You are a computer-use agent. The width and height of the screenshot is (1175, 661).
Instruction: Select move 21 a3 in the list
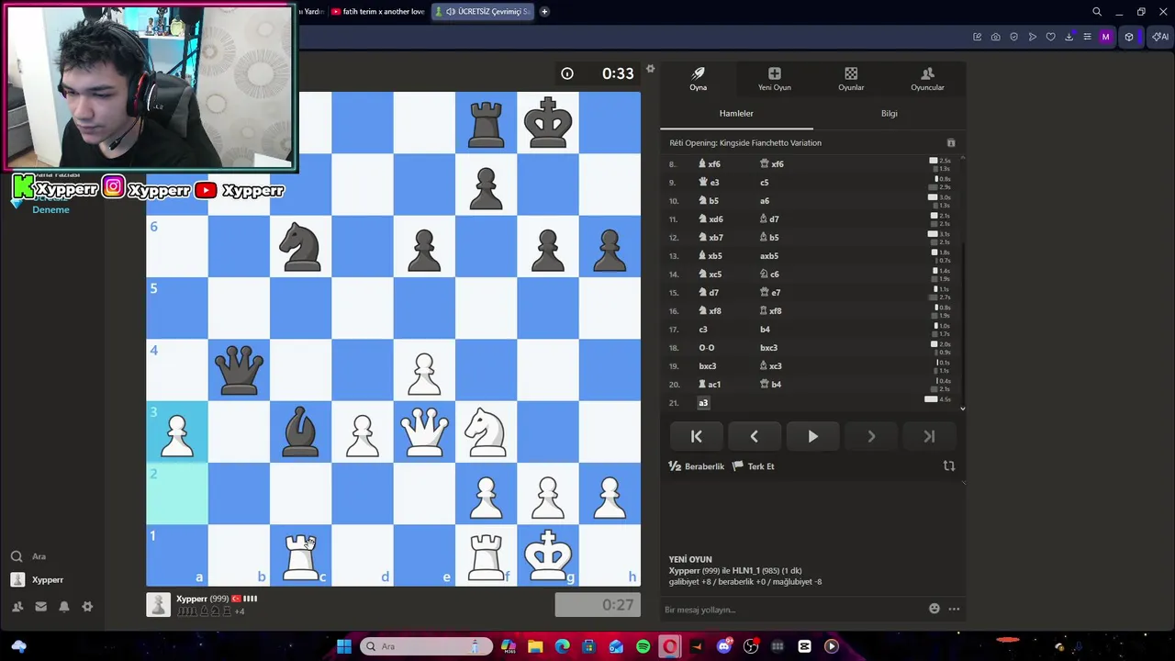click(703, 403)
